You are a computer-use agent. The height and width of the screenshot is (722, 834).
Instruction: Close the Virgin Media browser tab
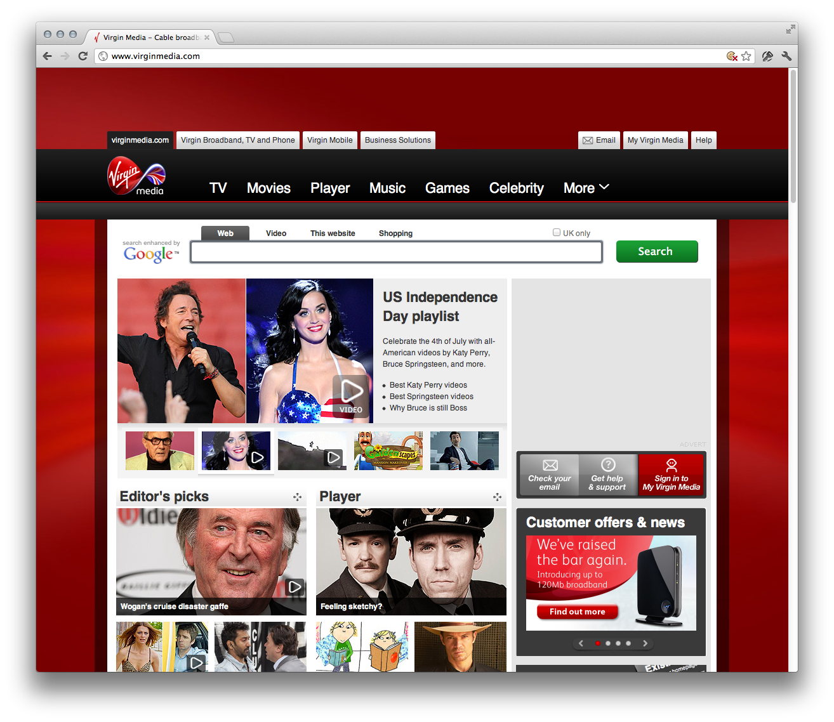(x=207, y=37)
